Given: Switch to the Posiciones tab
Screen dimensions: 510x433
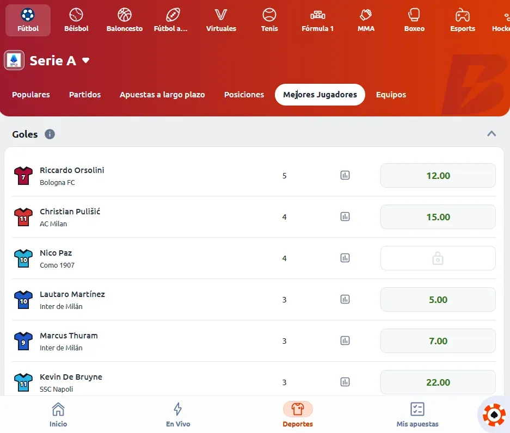Looking at the screenshot, I should coord(244,95).
